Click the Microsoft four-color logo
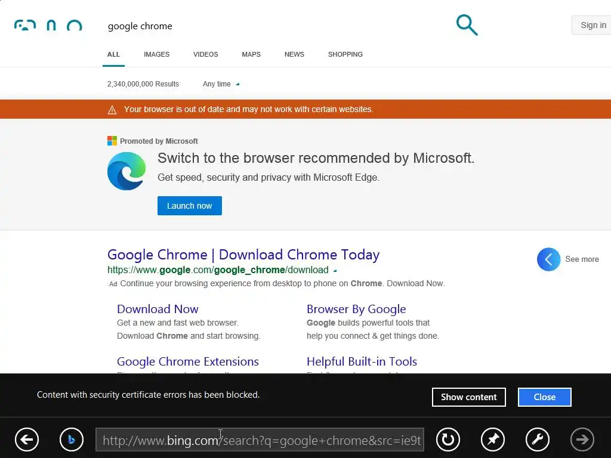 [112, 141]
